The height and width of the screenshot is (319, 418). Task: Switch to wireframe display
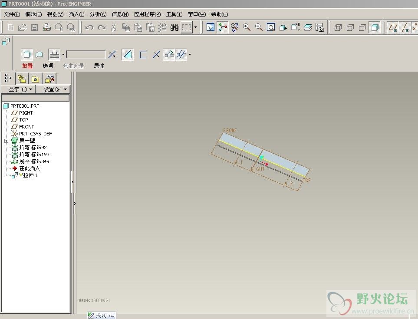click(338, 27)
